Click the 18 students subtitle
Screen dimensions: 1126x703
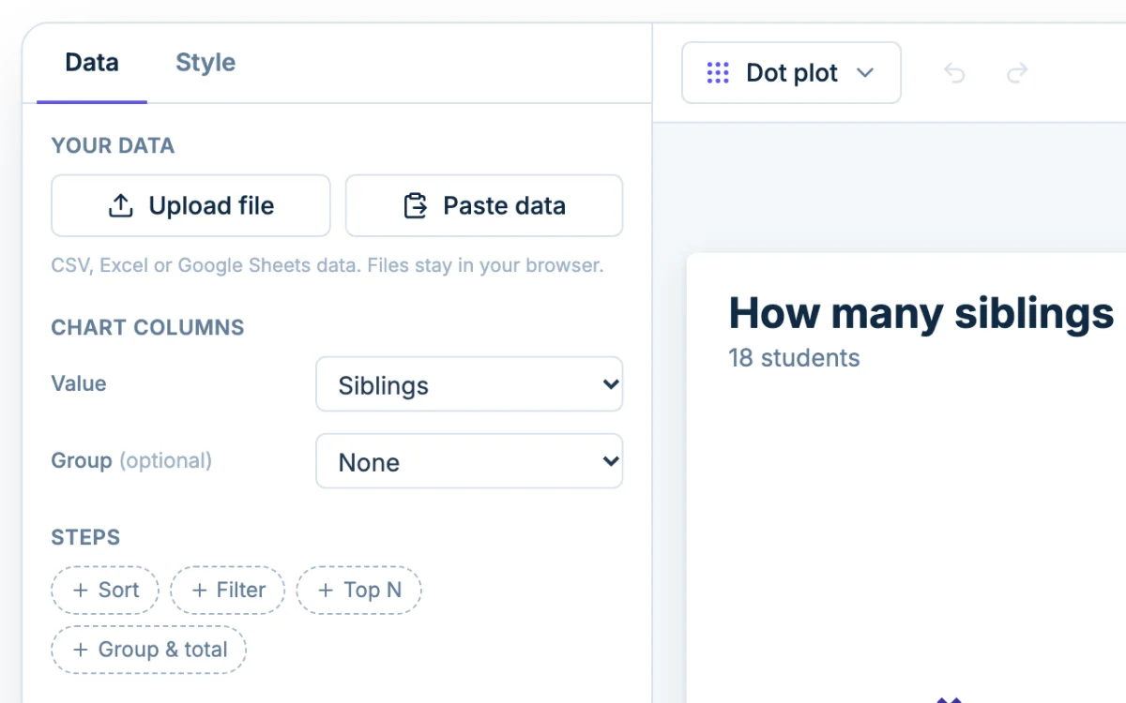pos(794,358)
